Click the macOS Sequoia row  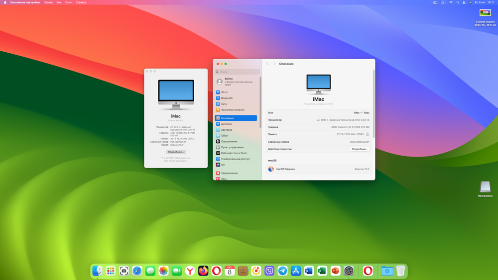(319, 169)
